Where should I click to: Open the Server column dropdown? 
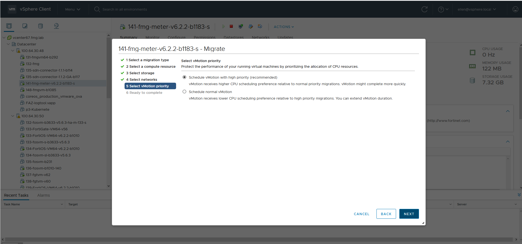(x=516, y=204)
